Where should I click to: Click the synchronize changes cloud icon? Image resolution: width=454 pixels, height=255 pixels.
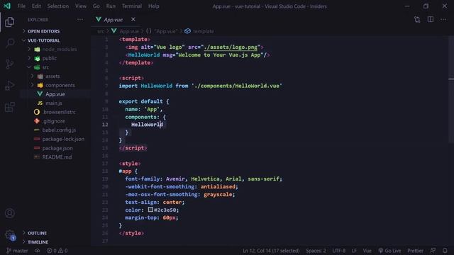pyautogui.click(x=38, y=251)
